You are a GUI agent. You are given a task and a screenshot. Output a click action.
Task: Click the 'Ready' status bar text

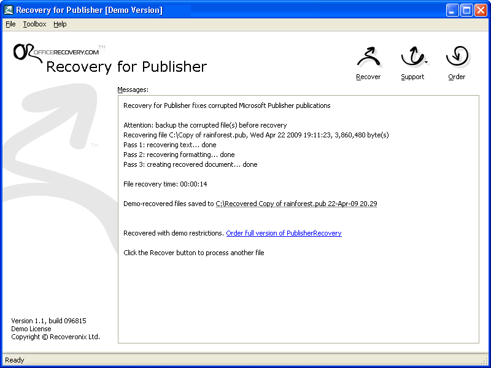pos(14,360)
